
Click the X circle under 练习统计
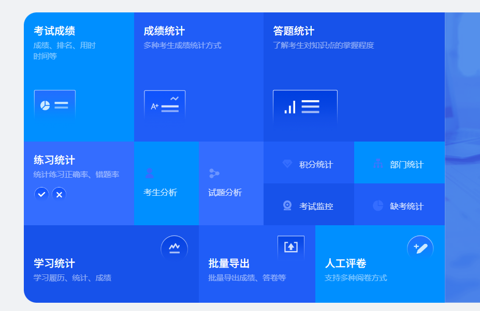tap(59, 194)
